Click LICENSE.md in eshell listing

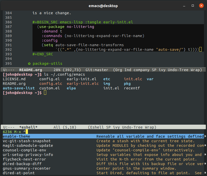14,79
